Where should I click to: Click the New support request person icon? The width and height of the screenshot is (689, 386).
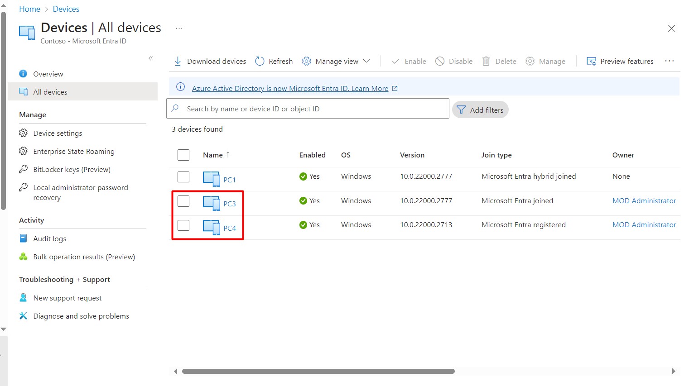(23, 297)
